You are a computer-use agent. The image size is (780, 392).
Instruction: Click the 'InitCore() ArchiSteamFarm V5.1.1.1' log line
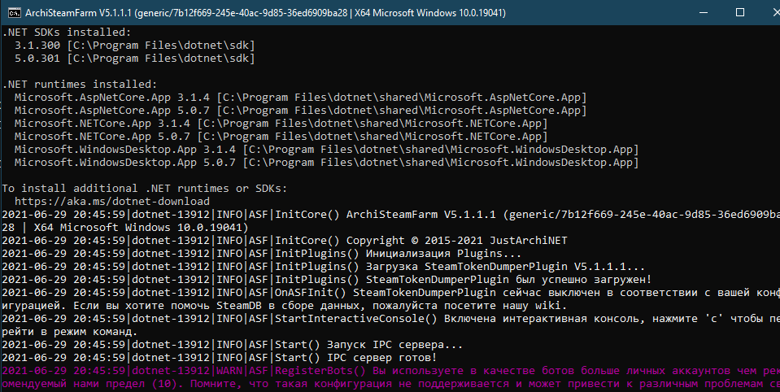point(390,221)
